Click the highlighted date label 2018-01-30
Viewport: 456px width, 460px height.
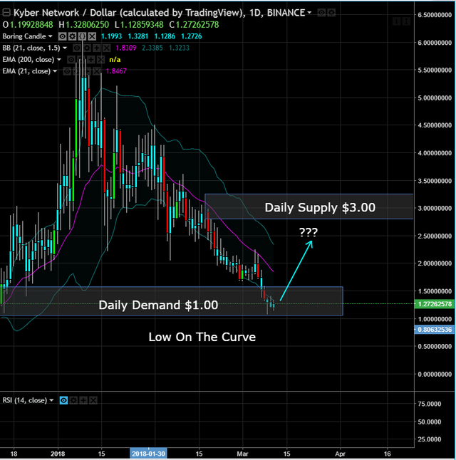click(148, 454)
